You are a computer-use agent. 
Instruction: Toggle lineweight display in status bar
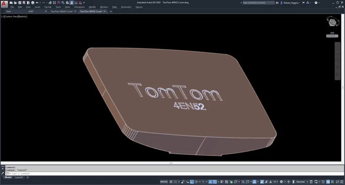222,182
